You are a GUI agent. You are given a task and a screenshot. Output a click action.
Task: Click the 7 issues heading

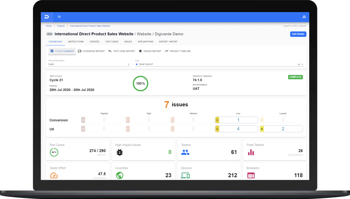pyautogui.click(x=176, y=105)
